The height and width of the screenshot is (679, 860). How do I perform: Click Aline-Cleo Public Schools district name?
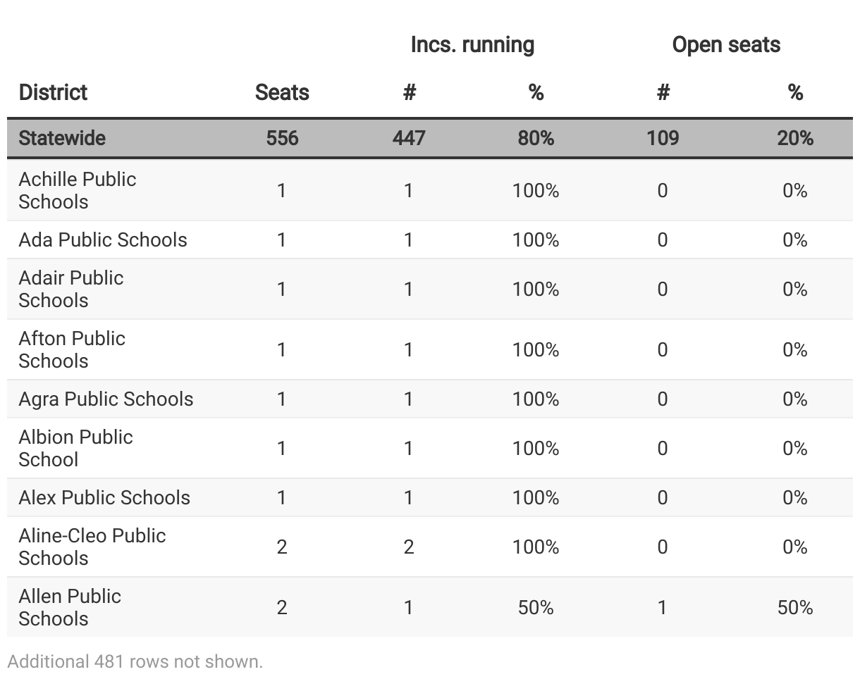tap(92, 547)
